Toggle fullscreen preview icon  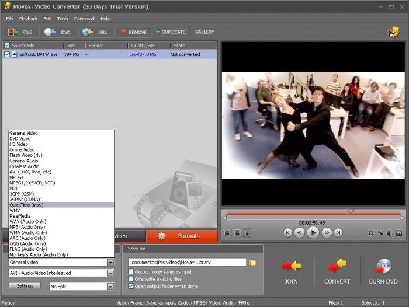[227, 233]
